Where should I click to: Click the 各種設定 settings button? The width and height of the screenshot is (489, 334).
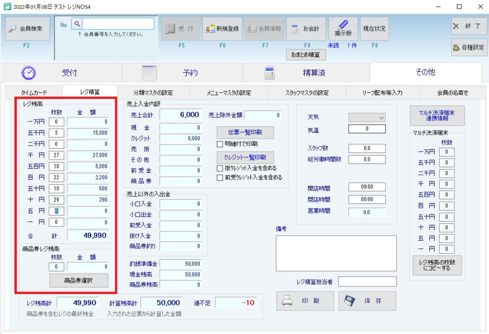coord(468,47)
